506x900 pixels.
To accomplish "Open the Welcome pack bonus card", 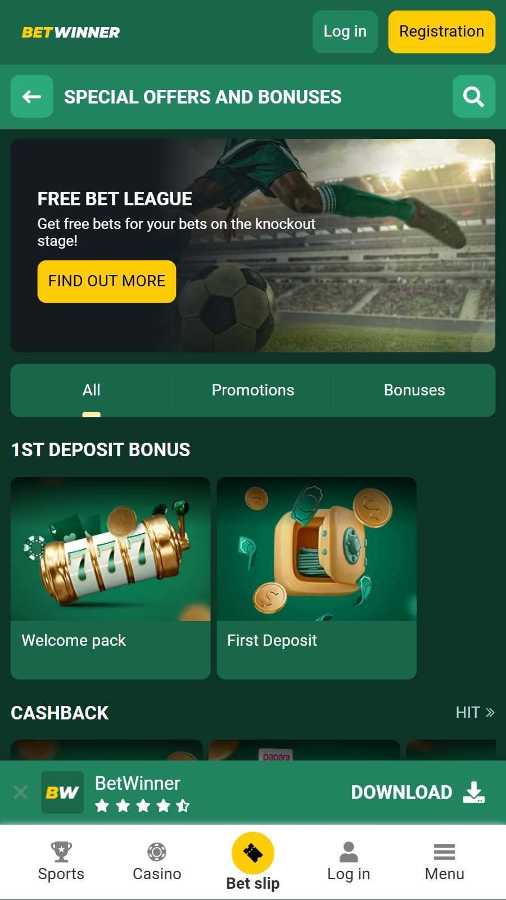I will (x=110, y=578).
